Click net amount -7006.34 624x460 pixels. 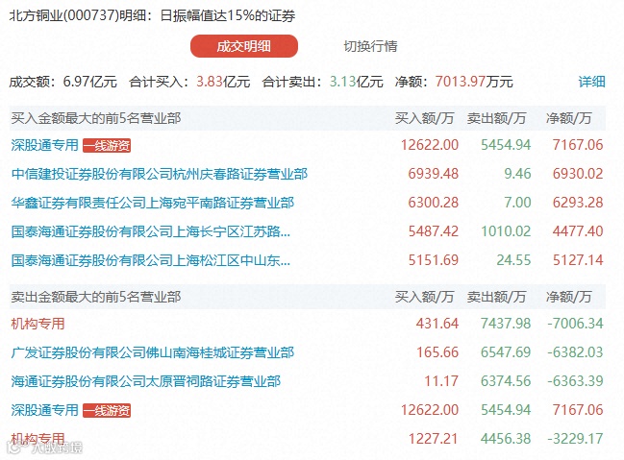(576, 324)
